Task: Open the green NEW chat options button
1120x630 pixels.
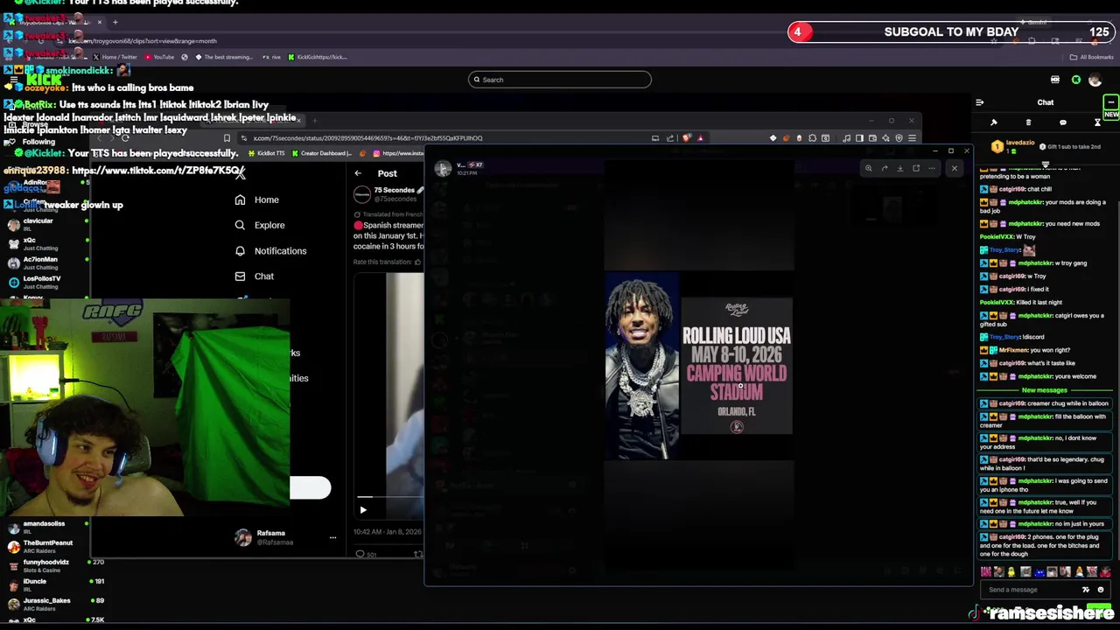Action: tap(1110, 107)
